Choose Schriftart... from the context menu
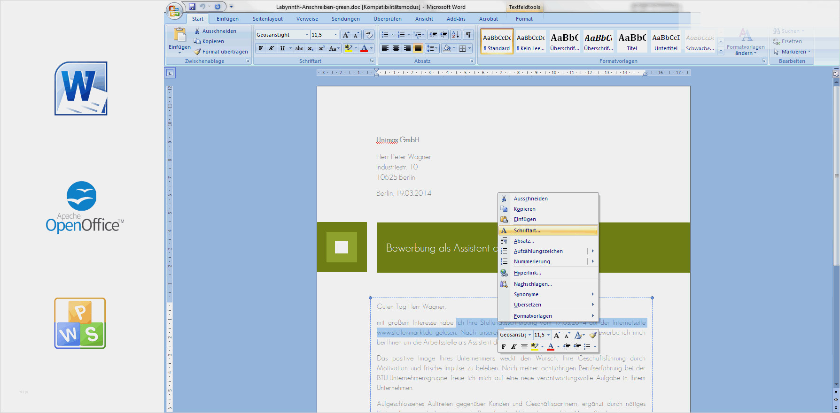Viewport: 840px width, 413px height. 527,230
